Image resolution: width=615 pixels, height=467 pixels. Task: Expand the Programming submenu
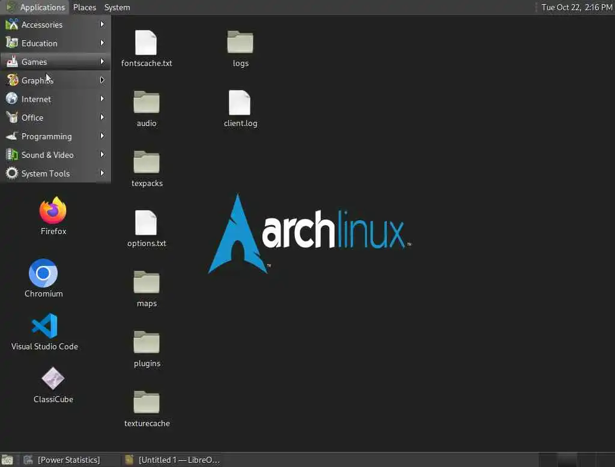click(56, 136)
